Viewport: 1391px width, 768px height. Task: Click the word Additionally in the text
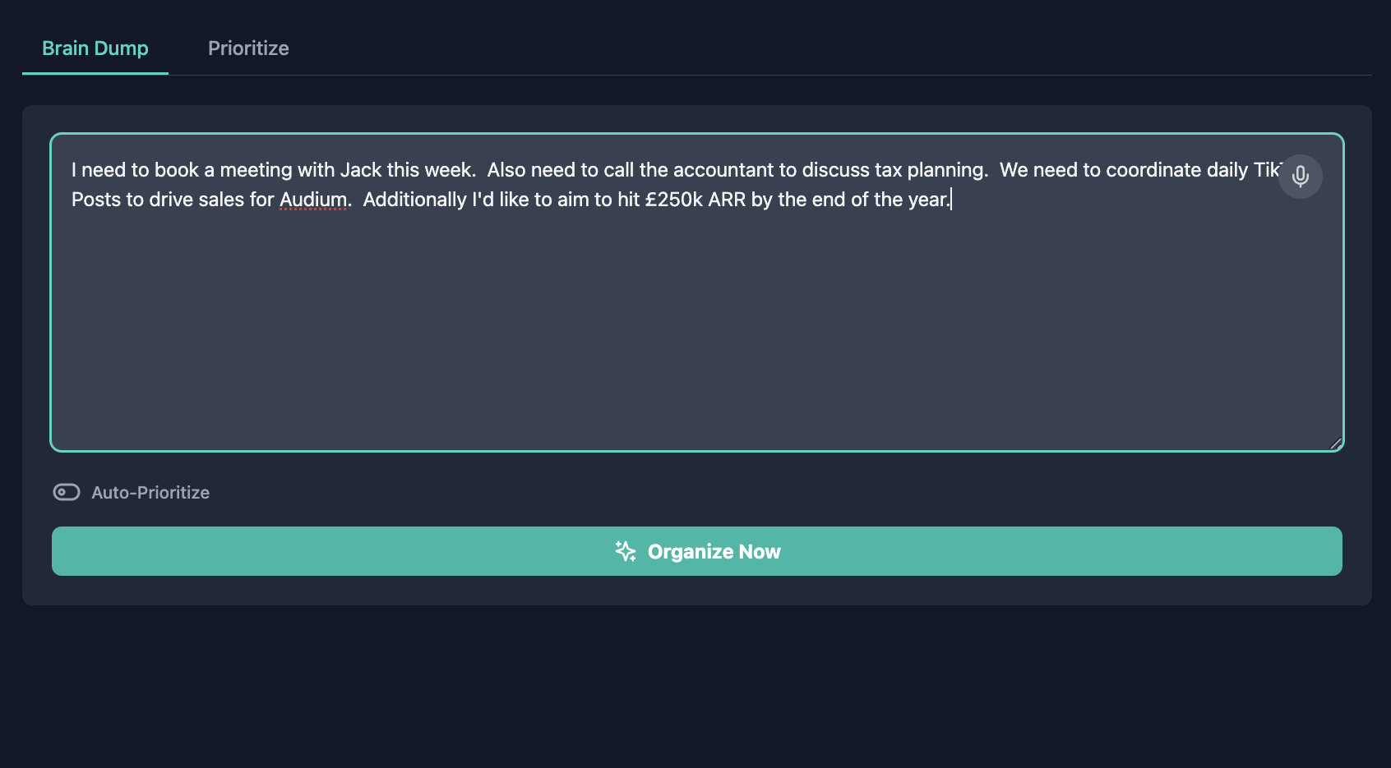click(414, 200)
